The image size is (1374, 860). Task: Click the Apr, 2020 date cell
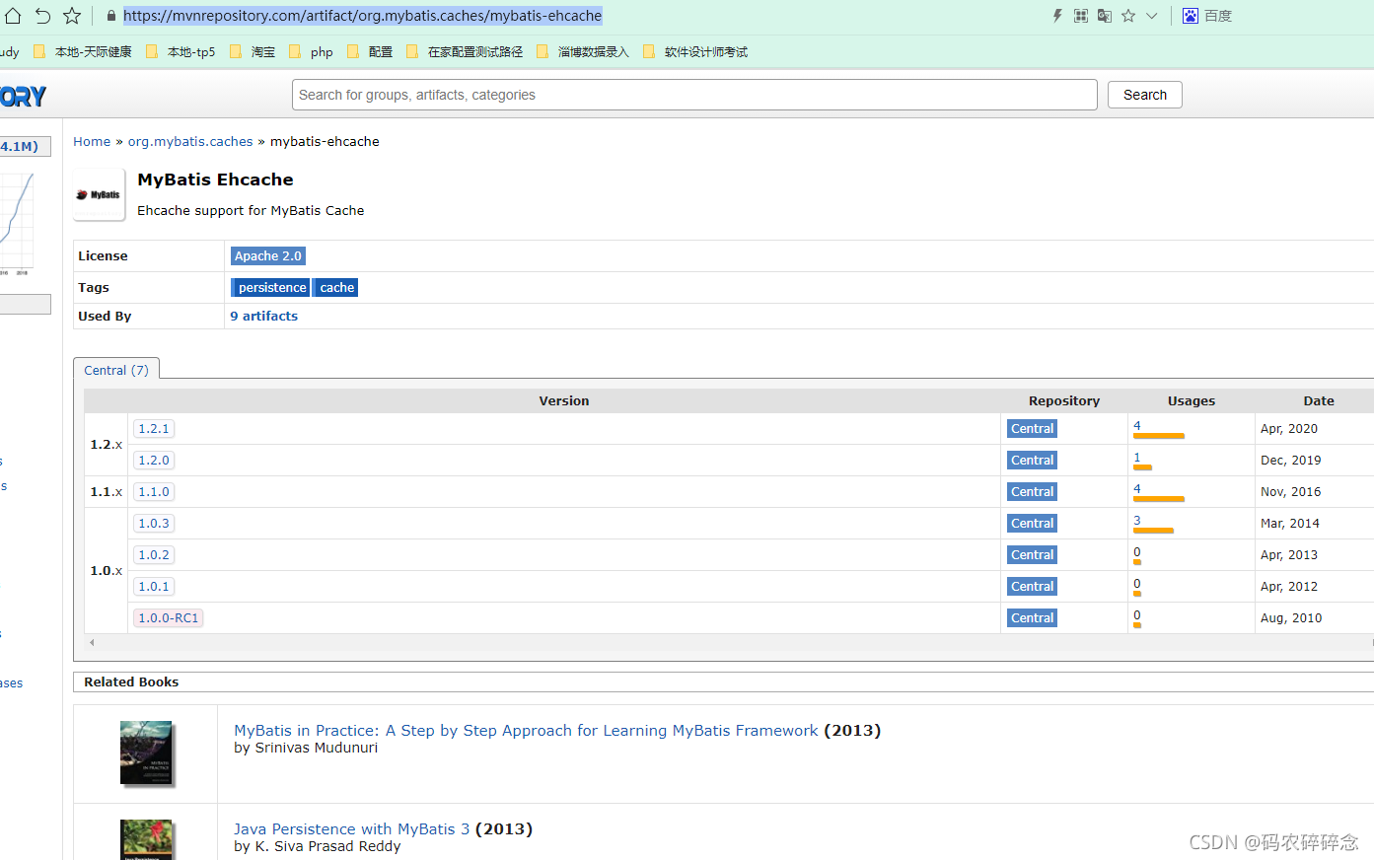click(1289, 429)
